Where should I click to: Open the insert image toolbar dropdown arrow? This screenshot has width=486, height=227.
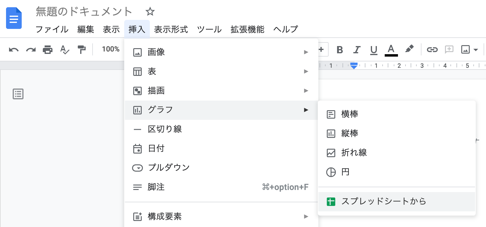click(476, 50)
